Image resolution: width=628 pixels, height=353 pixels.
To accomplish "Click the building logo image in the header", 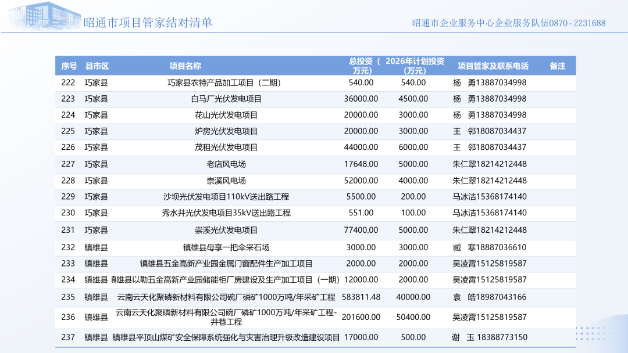I will point(44,16).
